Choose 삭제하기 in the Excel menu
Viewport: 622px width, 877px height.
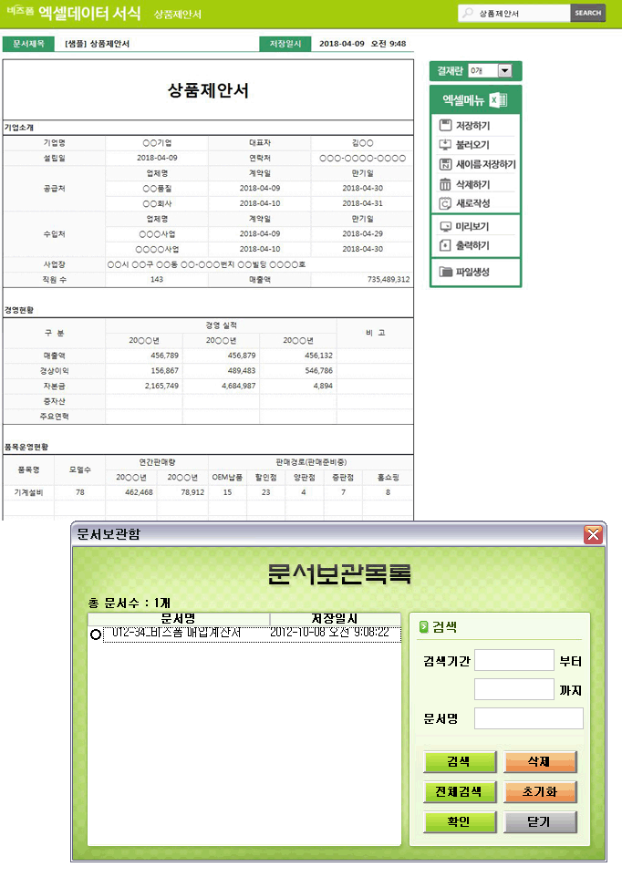[472, 184]
